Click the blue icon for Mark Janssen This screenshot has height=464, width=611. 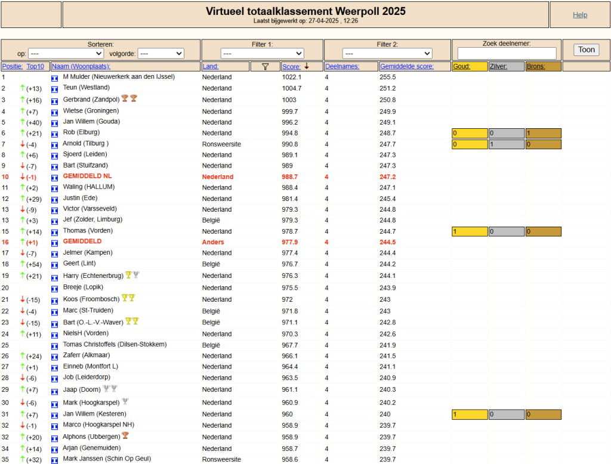(x=54, y=460)
